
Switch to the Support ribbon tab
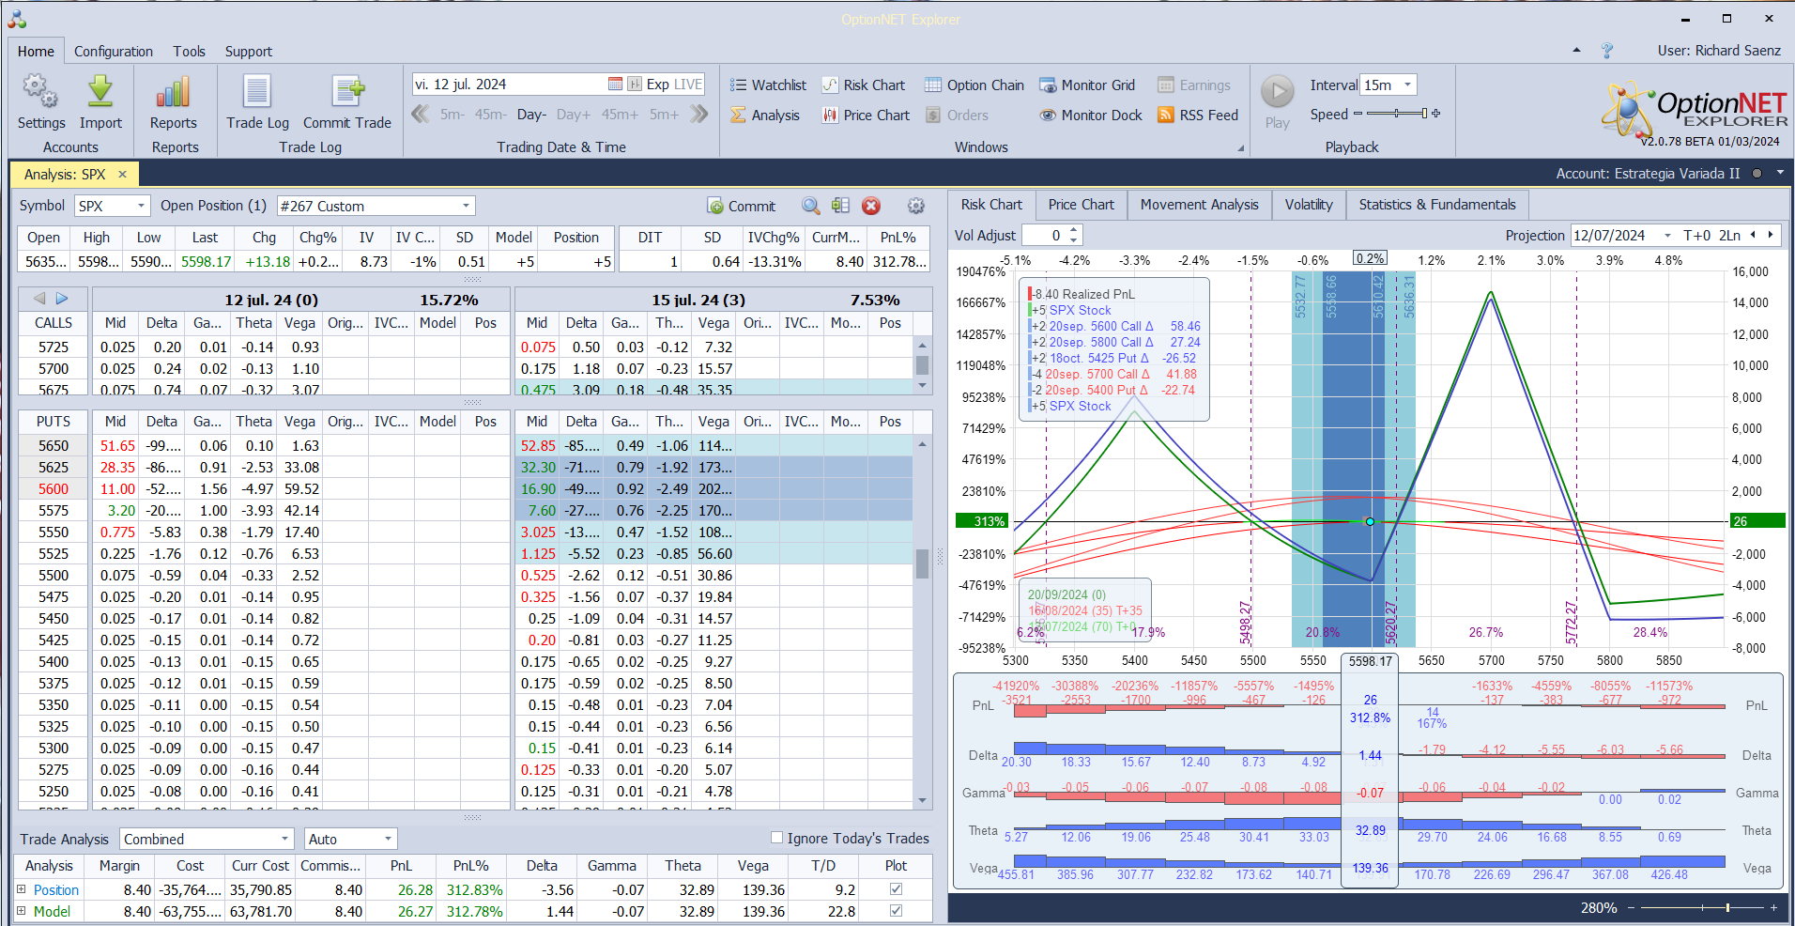pyautogui.click(x=249, y=52)
